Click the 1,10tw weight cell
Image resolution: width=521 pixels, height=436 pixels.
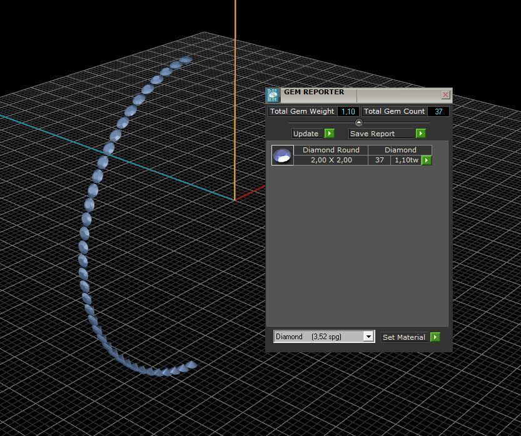406,161
